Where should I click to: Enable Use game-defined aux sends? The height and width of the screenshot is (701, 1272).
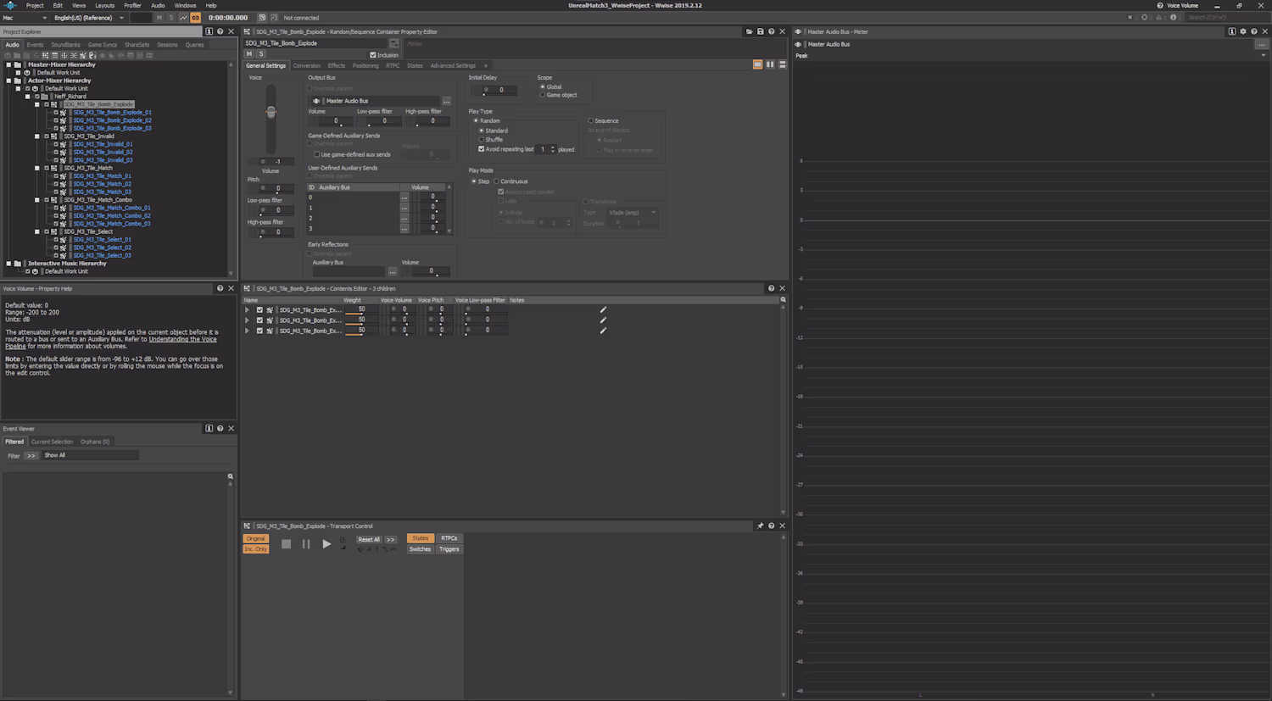317,154
